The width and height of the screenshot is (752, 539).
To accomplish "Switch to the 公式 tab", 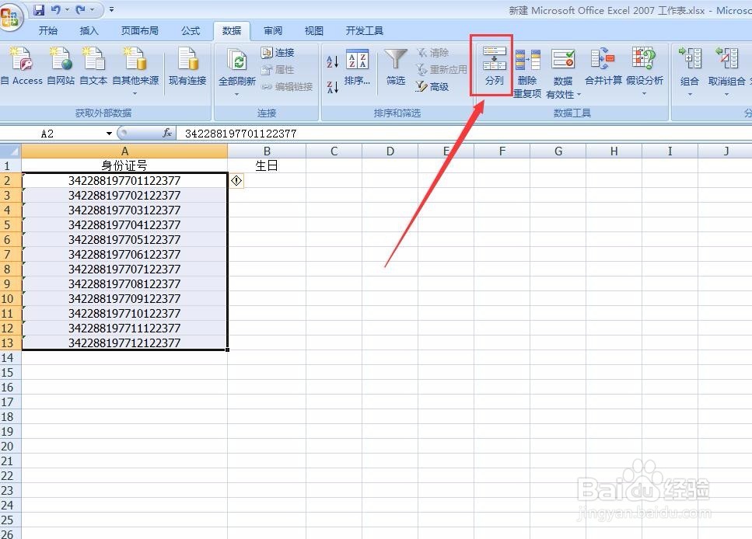I will pos(191,30).
